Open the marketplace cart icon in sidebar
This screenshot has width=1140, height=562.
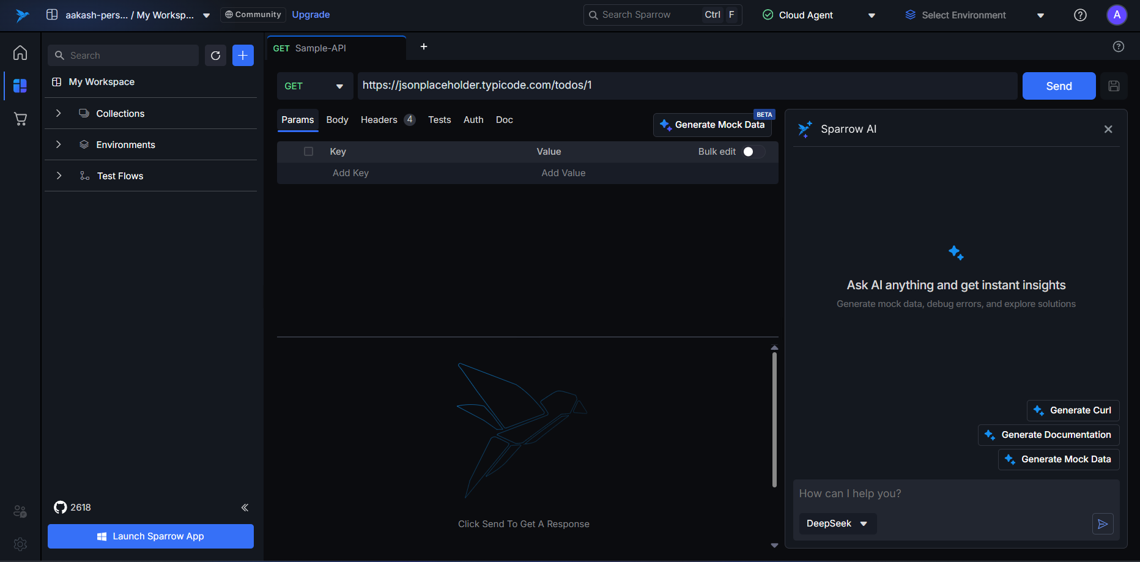[20, 119]
